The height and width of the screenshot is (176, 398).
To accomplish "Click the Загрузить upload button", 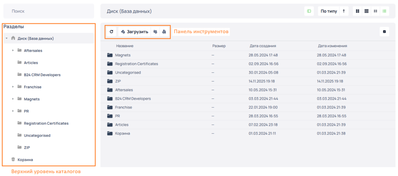I will tap(134, 32).
